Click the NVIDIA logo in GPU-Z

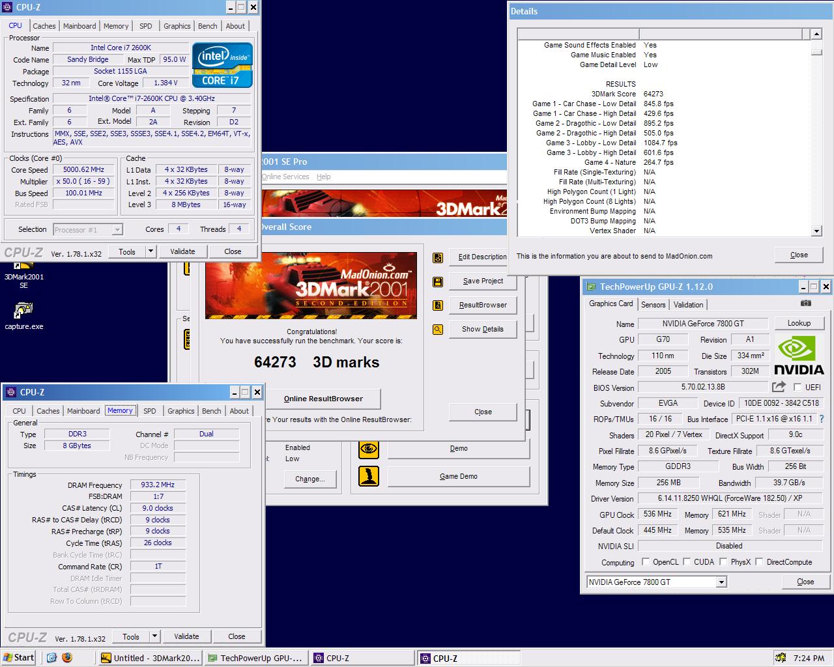point(799,355)
